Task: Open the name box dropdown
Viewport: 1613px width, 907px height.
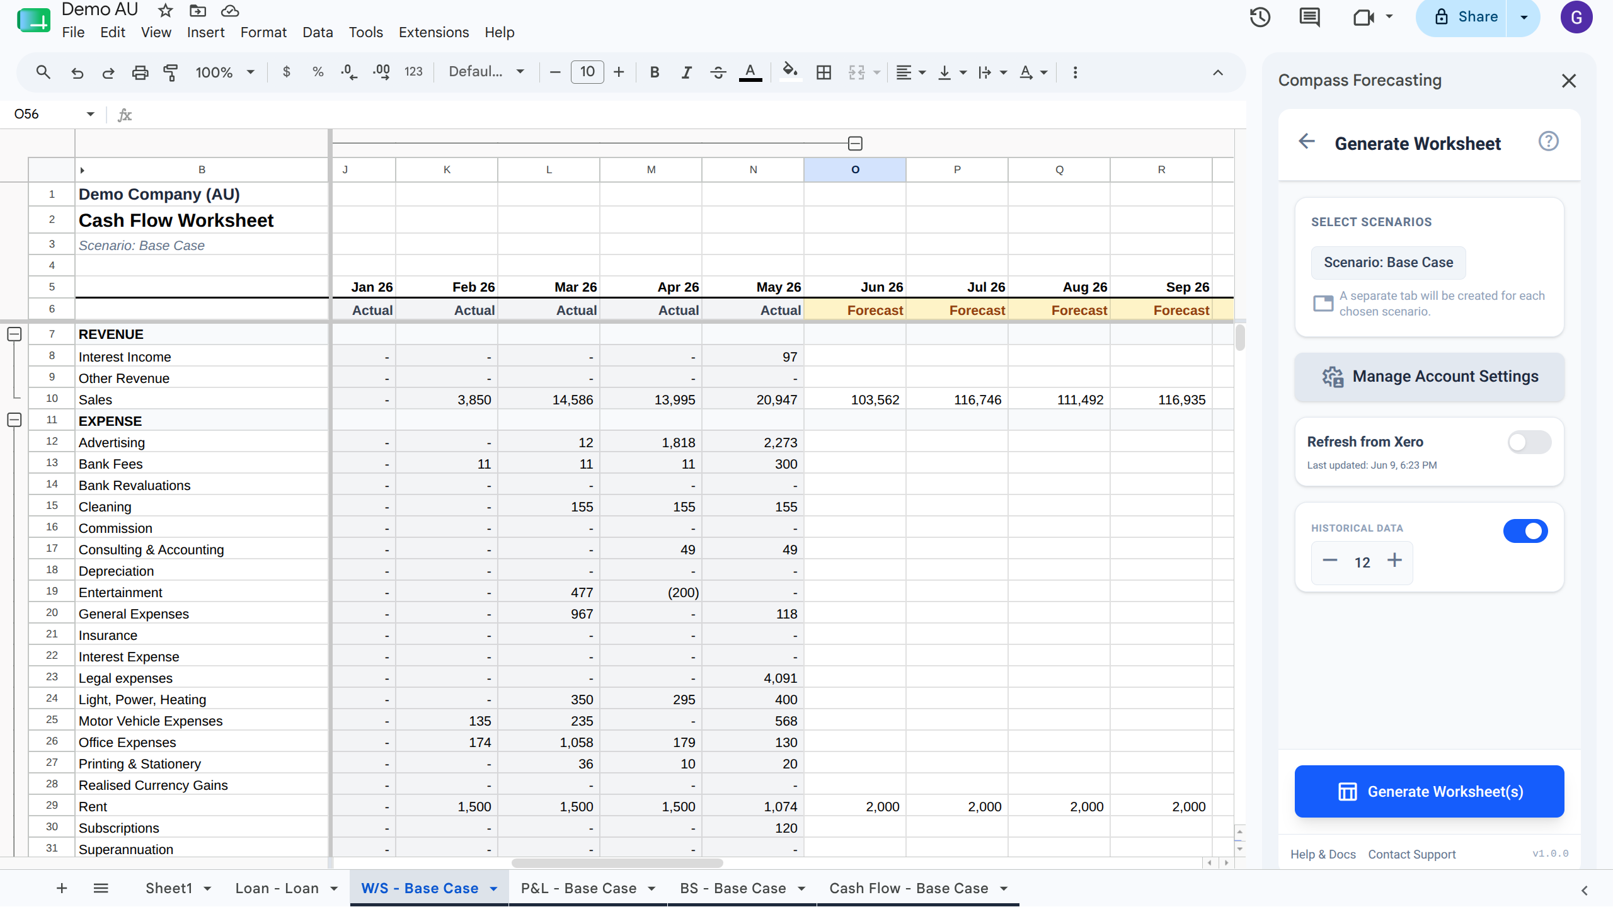Action: pos(90,114)
